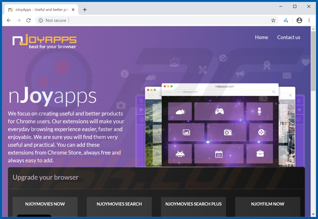
Task: Click the nJoyApps logo
Action: (44, 42)
